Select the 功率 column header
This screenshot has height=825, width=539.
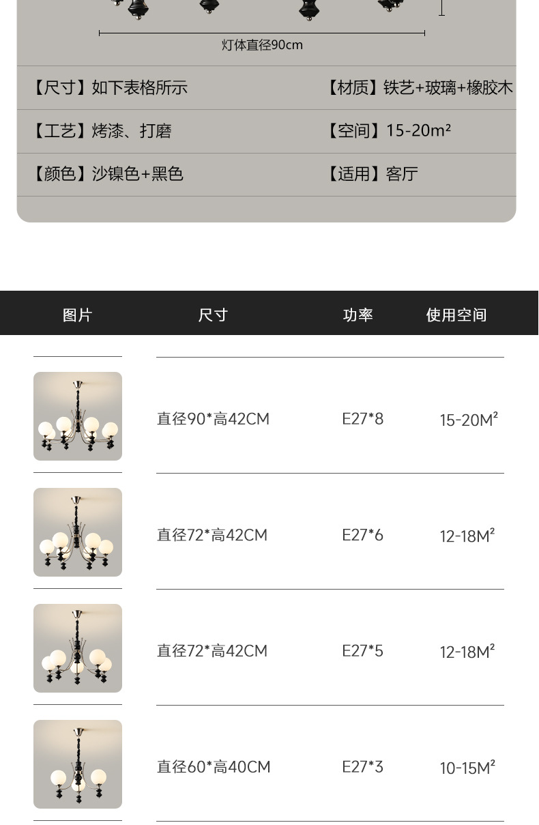[358, 315]
